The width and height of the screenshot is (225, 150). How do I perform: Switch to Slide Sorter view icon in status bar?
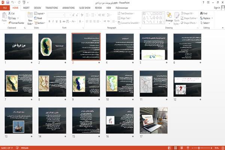click(x=175, y=148)
